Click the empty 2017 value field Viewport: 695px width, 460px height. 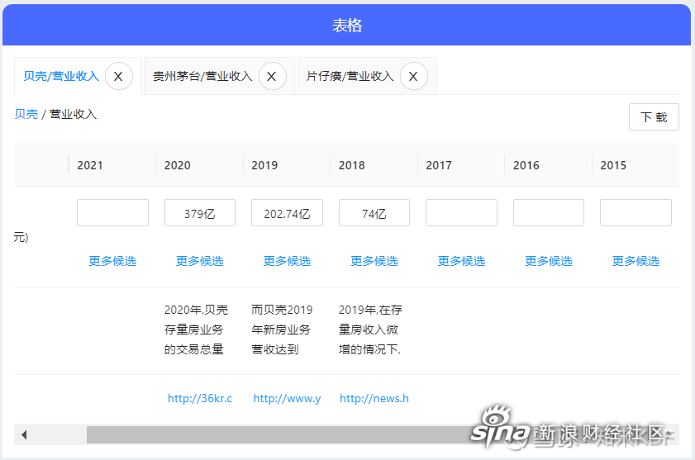coord(461,213)
